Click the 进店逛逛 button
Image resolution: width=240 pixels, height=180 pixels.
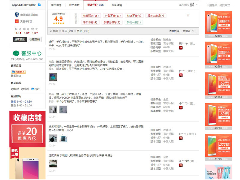(x=19, y=39)
